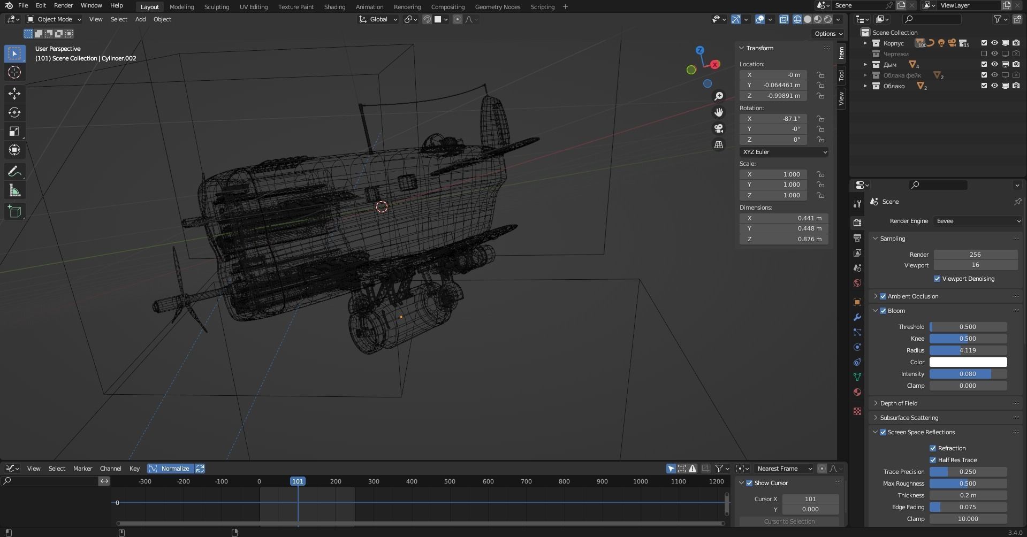Expand the Дым collection in outliner
This screenshot has width=1027, height=537.
pos(865,65)
